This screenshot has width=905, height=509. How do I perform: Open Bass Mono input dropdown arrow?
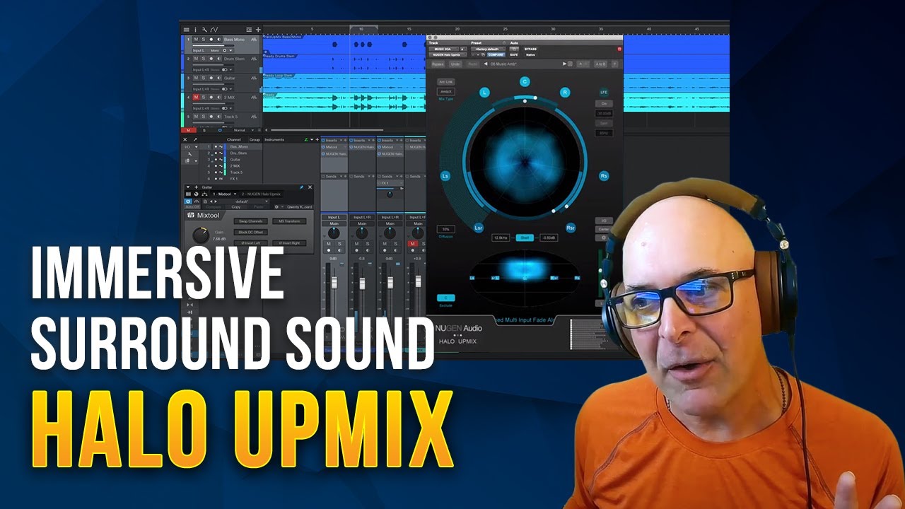coord(230,51)
